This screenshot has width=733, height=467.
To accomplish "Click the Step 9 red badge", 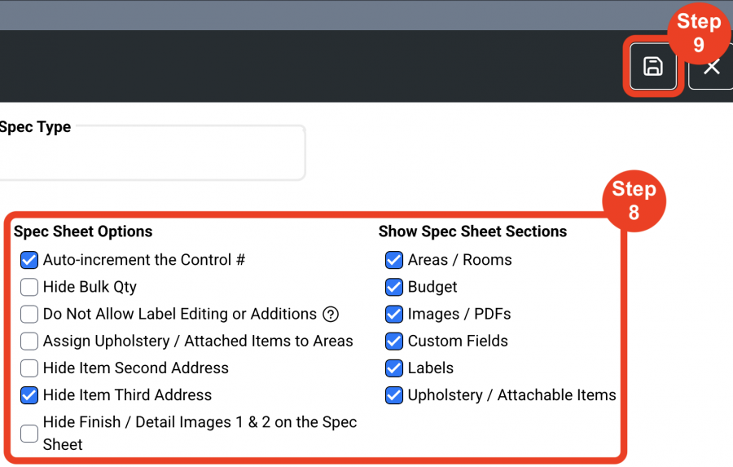I will (699, 33).
